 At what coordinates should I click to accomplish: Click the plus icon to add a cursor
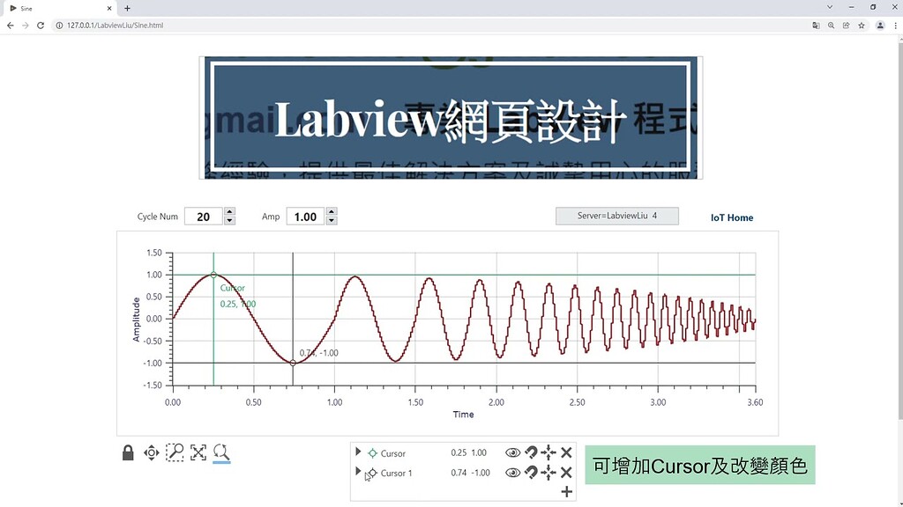point(568,490)
